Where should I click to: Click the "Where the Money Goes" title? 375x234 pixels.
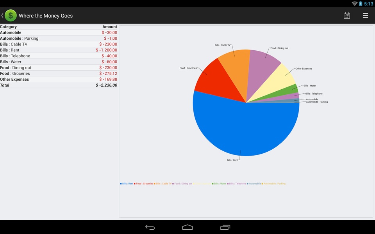click(x=46, y=16)
